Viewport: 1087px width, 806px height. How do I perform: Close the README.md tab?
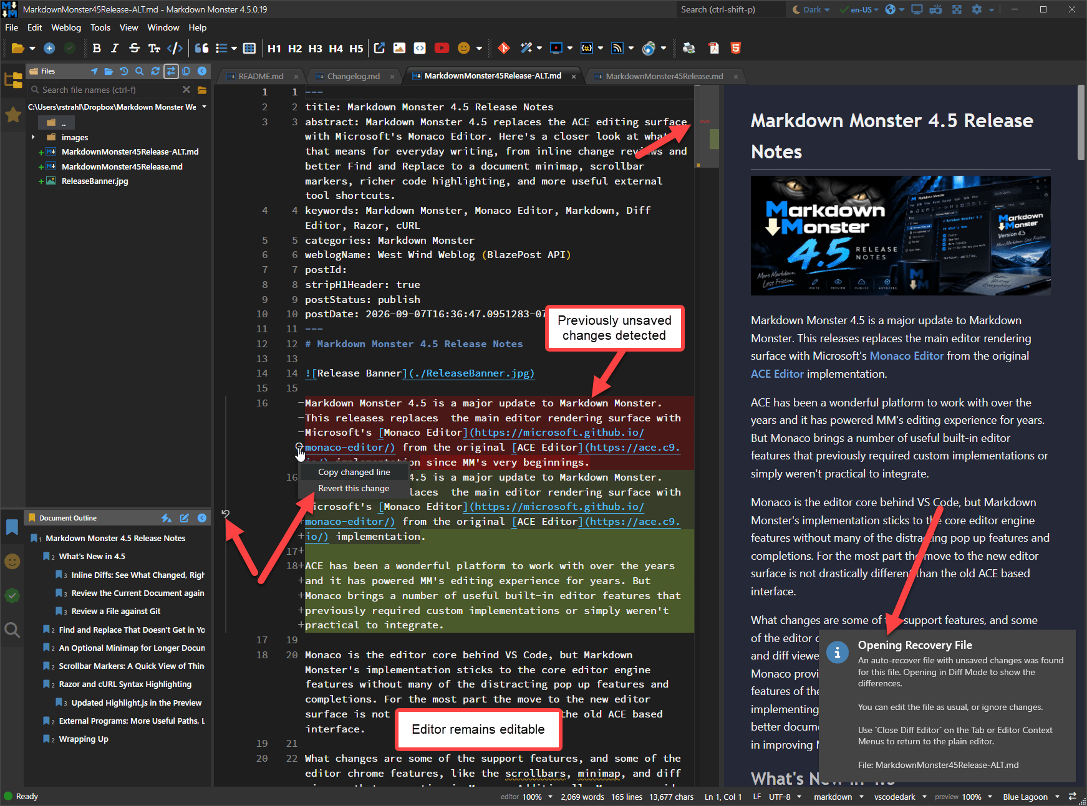pos(296,77)
